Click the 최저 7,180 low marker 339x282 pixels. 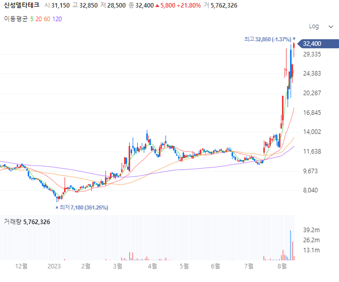[82, 207]
